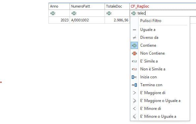Select the Inizia con icon
Screen dimensions: 196x124
pos(134,77)
